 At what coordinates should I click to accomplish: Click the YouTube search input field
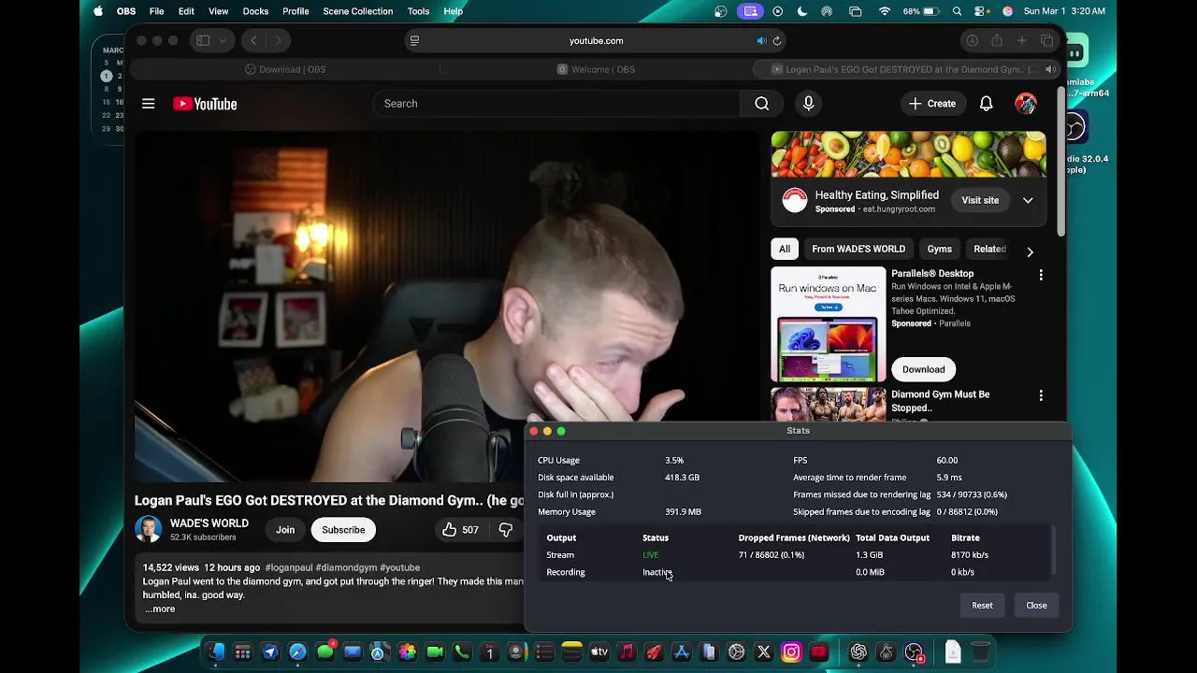point(556,104)
